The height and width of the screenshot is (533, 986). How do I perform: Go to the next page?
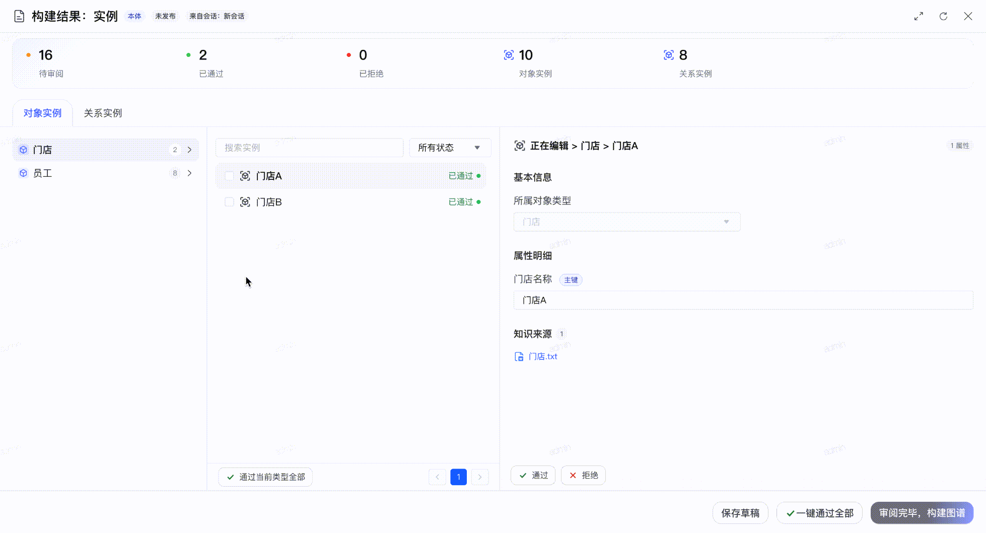[480, 477]
